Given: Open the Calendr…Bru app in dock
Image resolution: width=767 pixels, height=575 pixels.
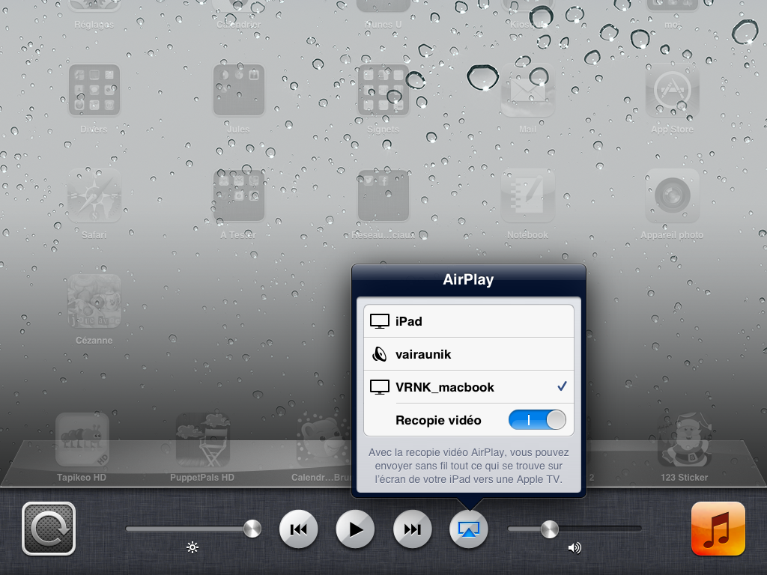Looking at the screenshot, I should [x=323, y=439].
